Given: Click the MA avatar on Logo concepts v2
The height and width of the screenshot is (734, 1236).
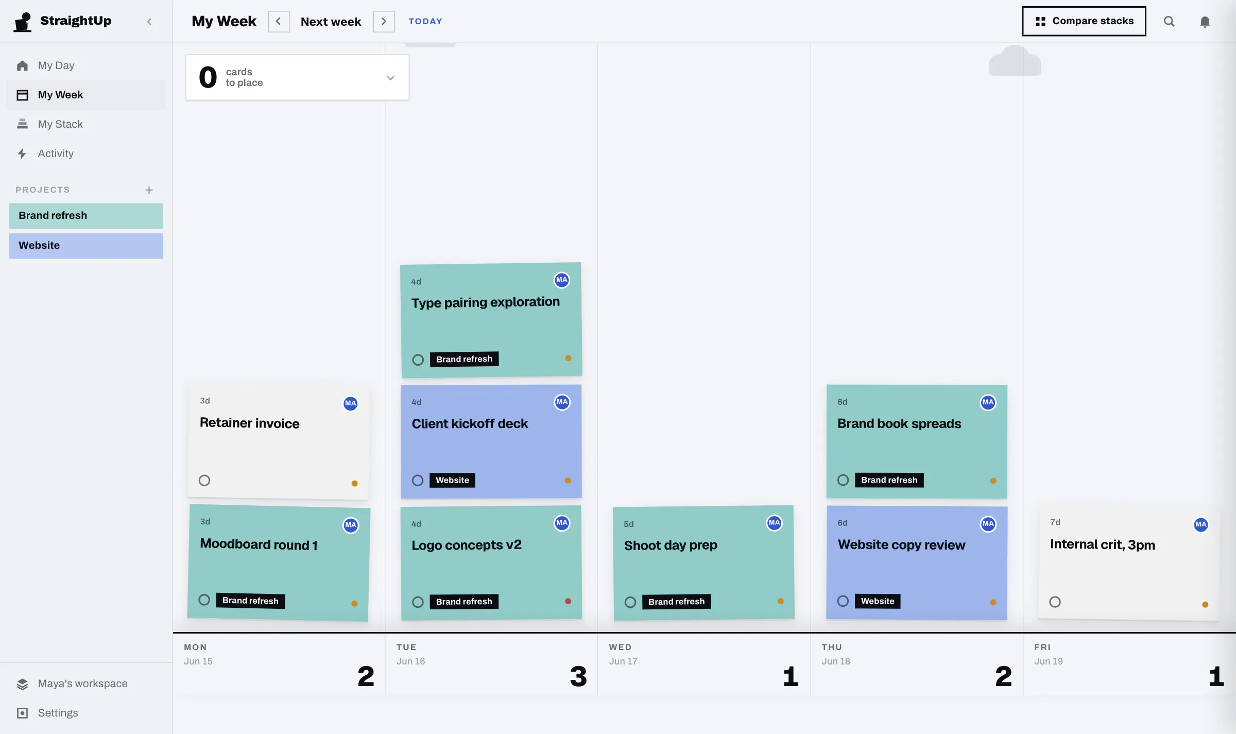Looking at the screenshot, I should 562,523.
